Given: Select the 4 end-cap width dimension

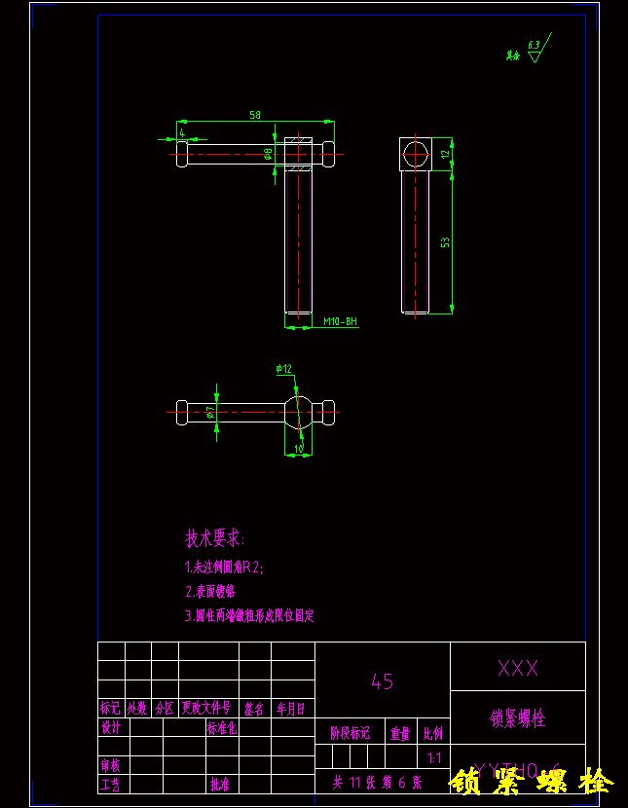Looking at the screenshot, I should click(182, 133).
